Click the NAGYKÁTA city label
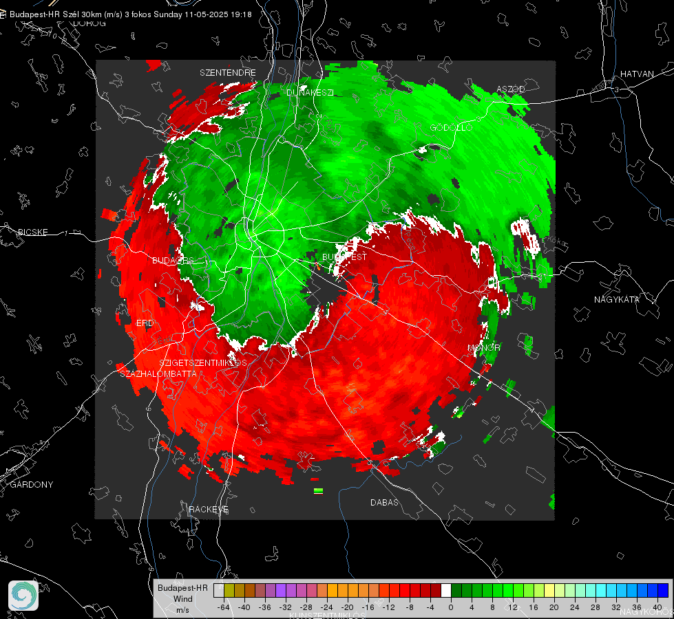 click(x=617, y=299)
